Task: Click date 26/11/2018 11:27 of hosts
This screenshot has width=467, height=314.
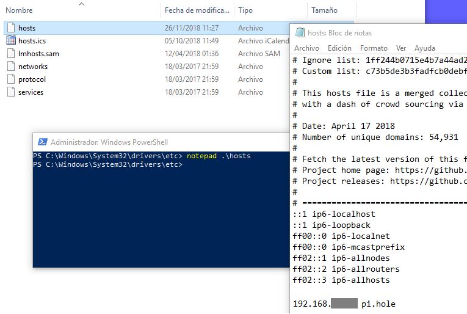Action: pyautogui.click(x=192, y=27)
